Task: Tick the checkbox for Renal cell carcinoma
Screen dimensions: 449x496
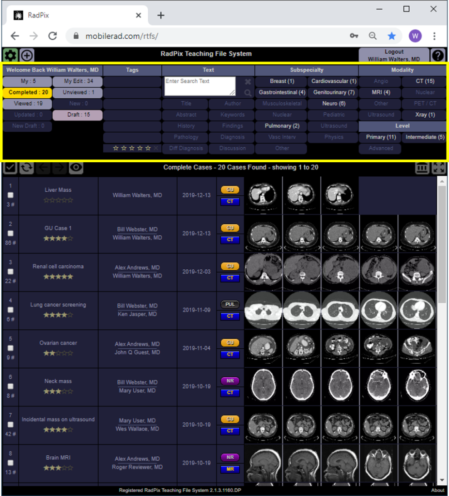Action: click(11, 272)
